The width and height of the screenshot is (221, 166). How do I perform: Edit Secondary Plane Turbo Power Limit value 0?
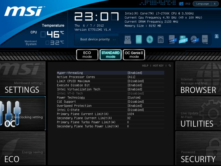click(128, 126)
